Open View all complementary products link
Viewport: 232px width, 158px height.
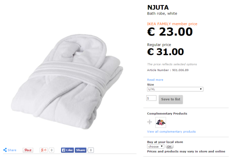tap(171, 132)
